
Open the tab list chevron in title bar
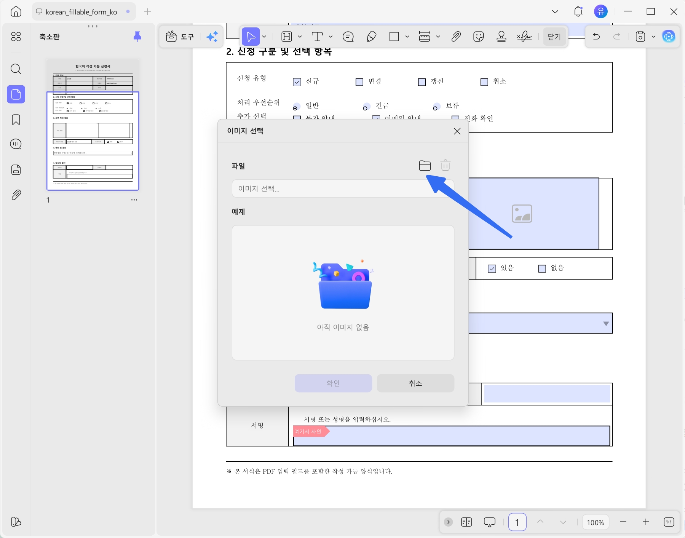tap(555, 11)
